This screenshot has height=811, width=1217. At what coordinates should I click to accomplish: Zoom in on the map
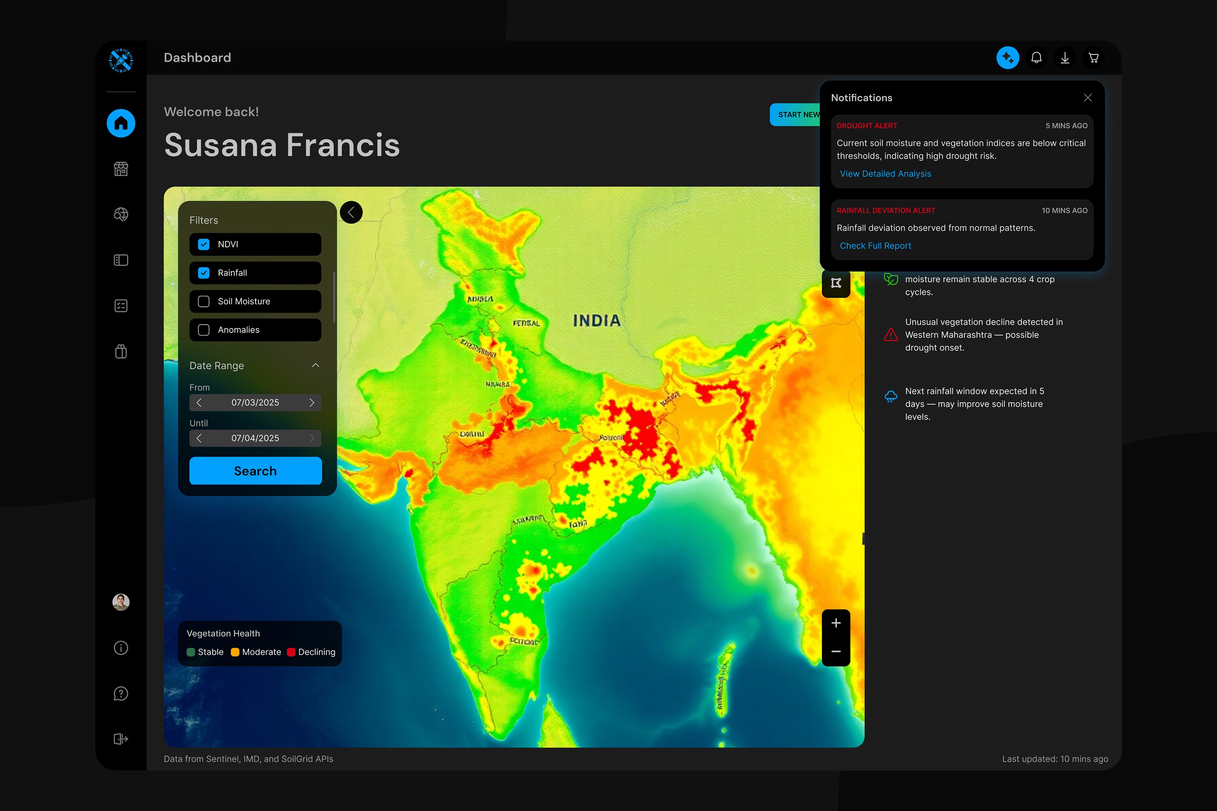point(836,623)
